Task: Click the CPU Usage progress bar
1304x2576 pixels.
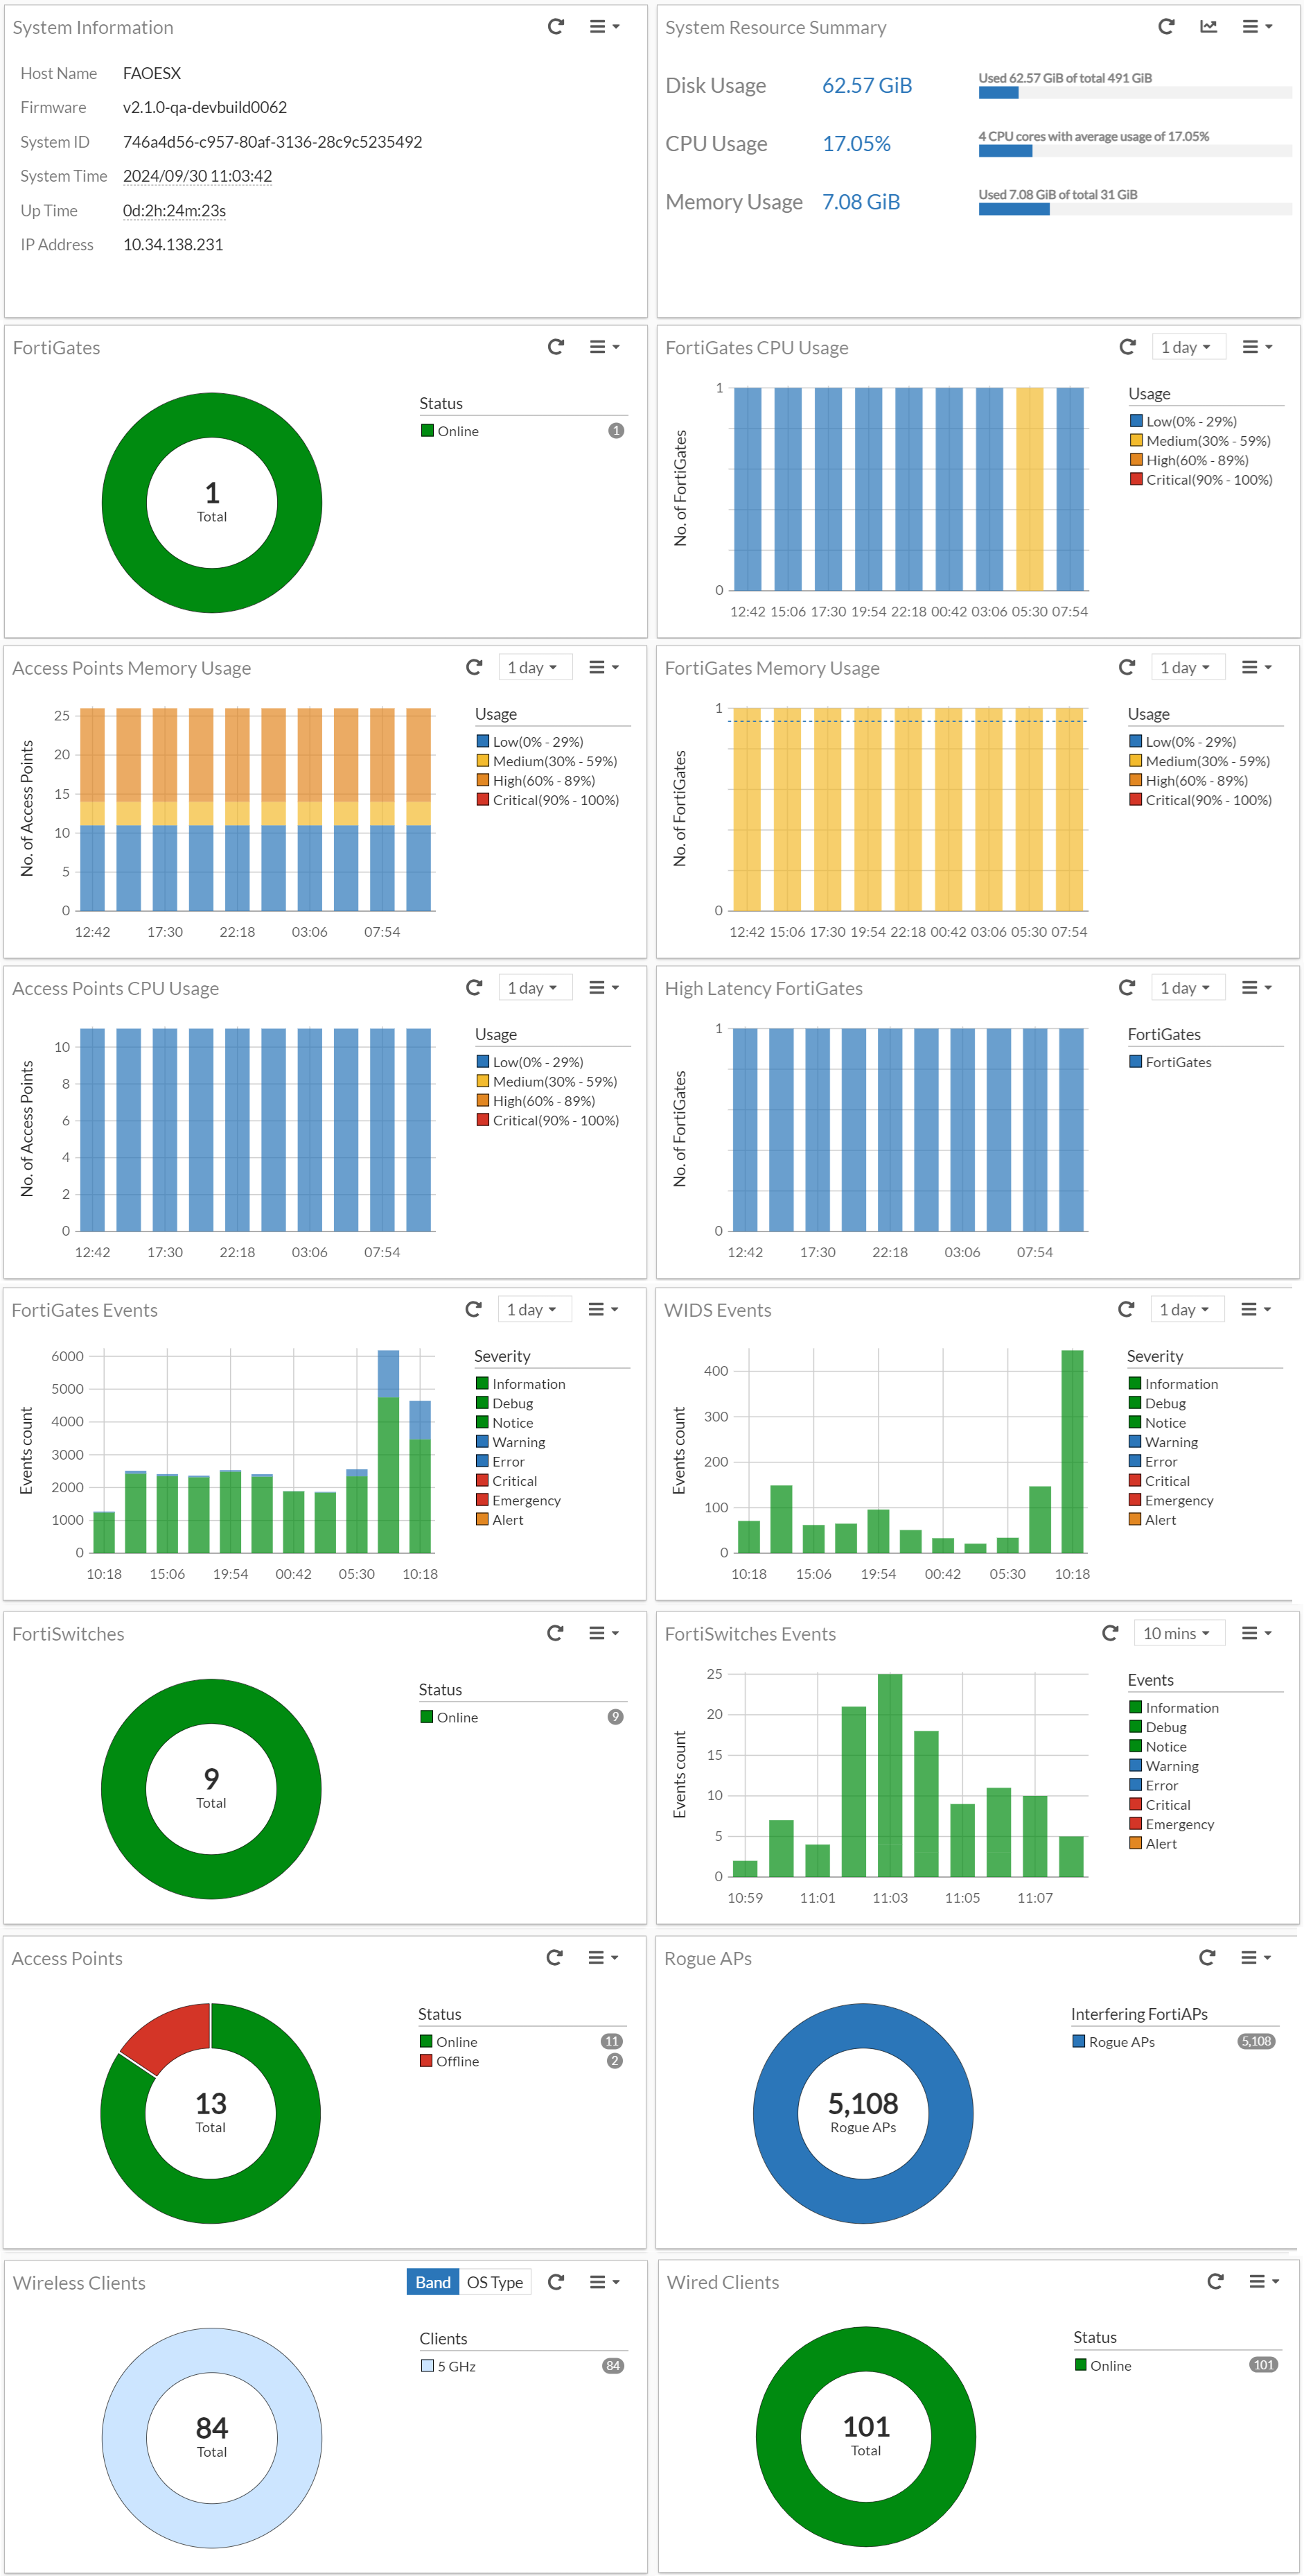Action: tap(1135, 151)
